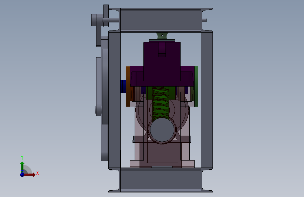The width and height of the screenshot is (304, 197).
Task: Select the left vertical frame column
Action: tap(114, 100)
